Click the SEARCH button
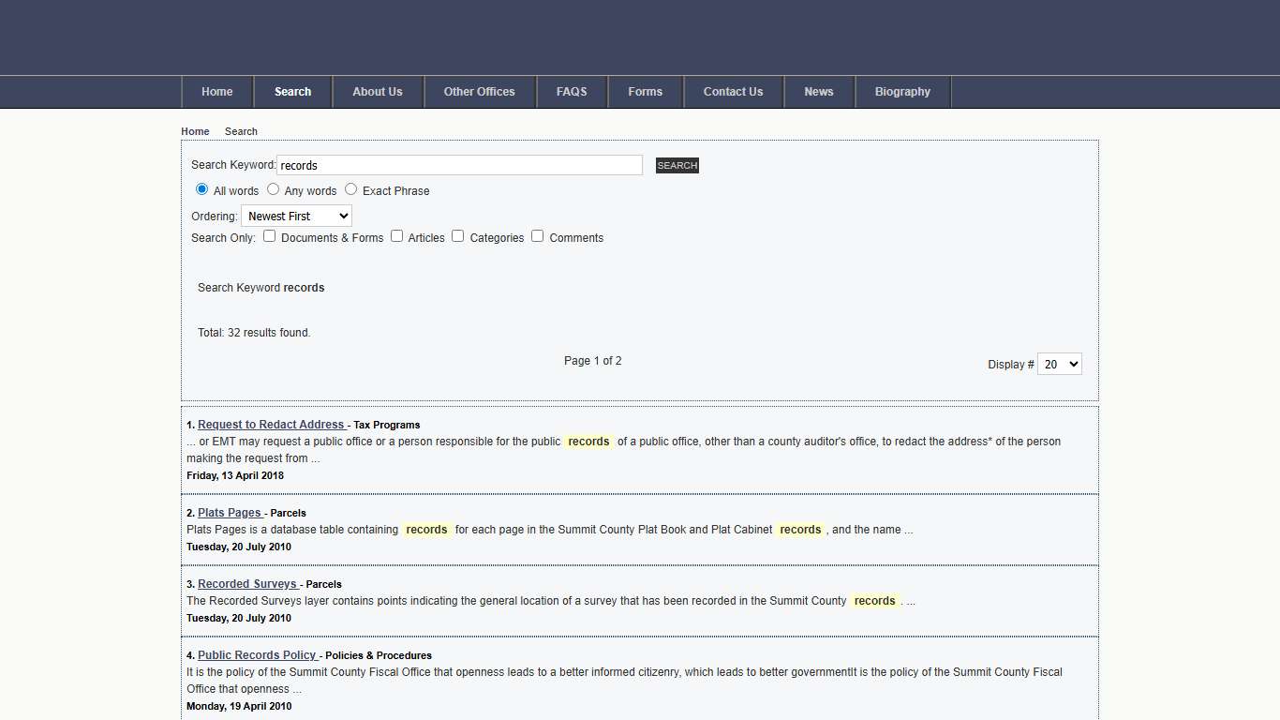This screenshot has height=720, width=1280. click(677, 166)
